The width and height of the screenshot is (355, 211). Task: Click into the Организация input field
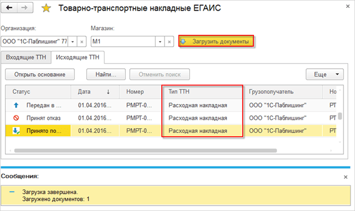coord(35,42)
